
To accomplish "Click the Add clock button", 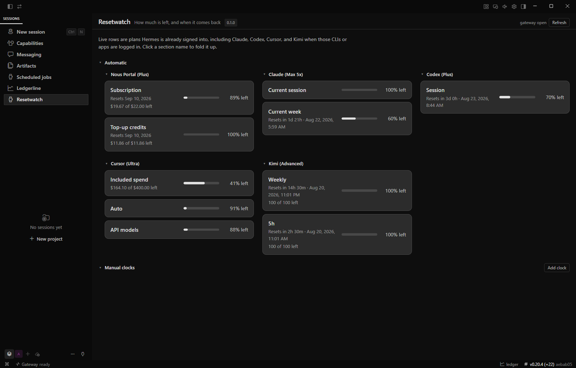I will 557,268.
